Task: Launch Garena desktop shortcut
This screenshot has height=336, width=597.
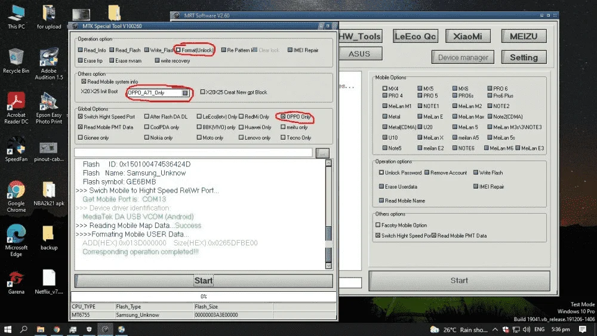Action: [16, 282]
